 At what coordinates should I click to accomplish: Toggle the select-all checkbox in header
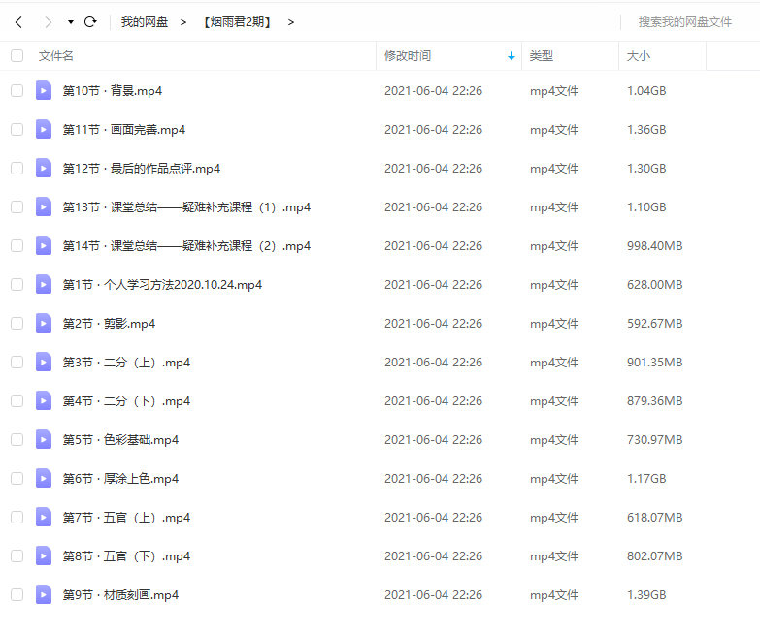point(17,56)
